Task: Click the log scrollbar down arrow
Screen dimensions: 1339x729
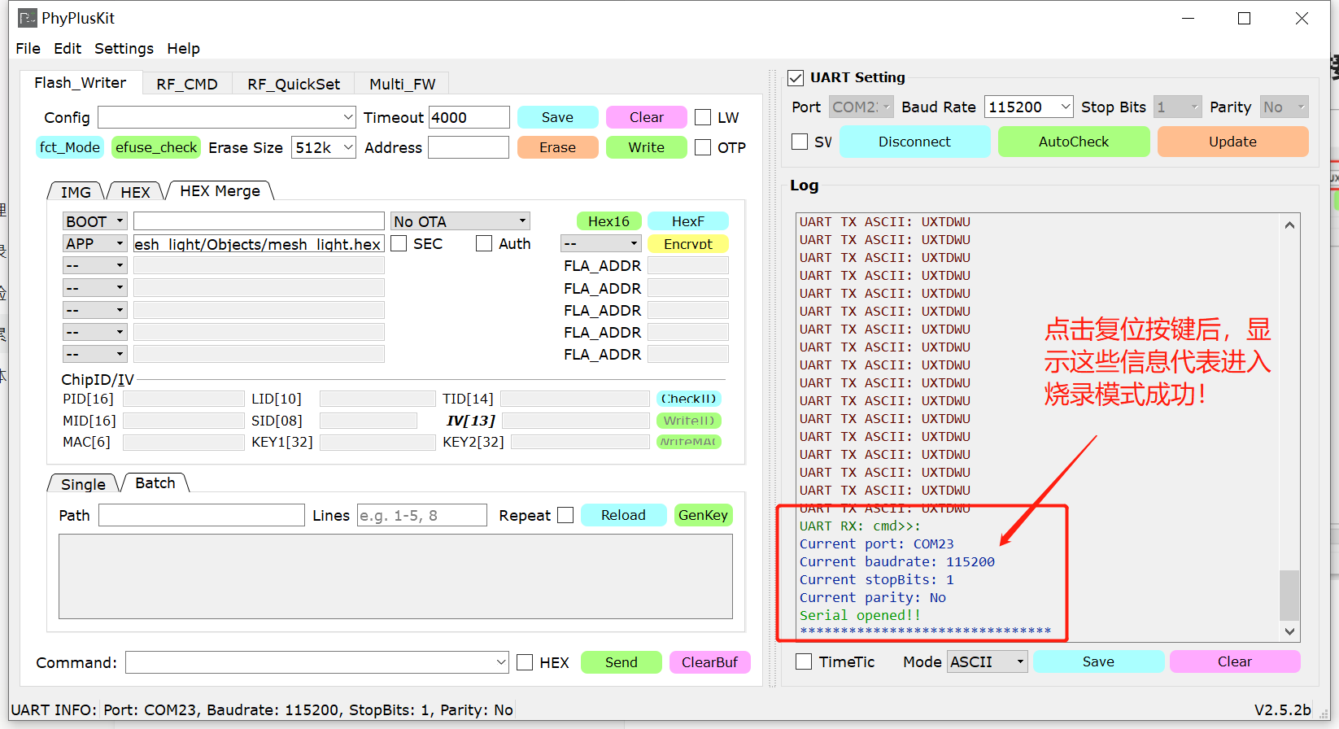Action: click(x=1289, y=631)
